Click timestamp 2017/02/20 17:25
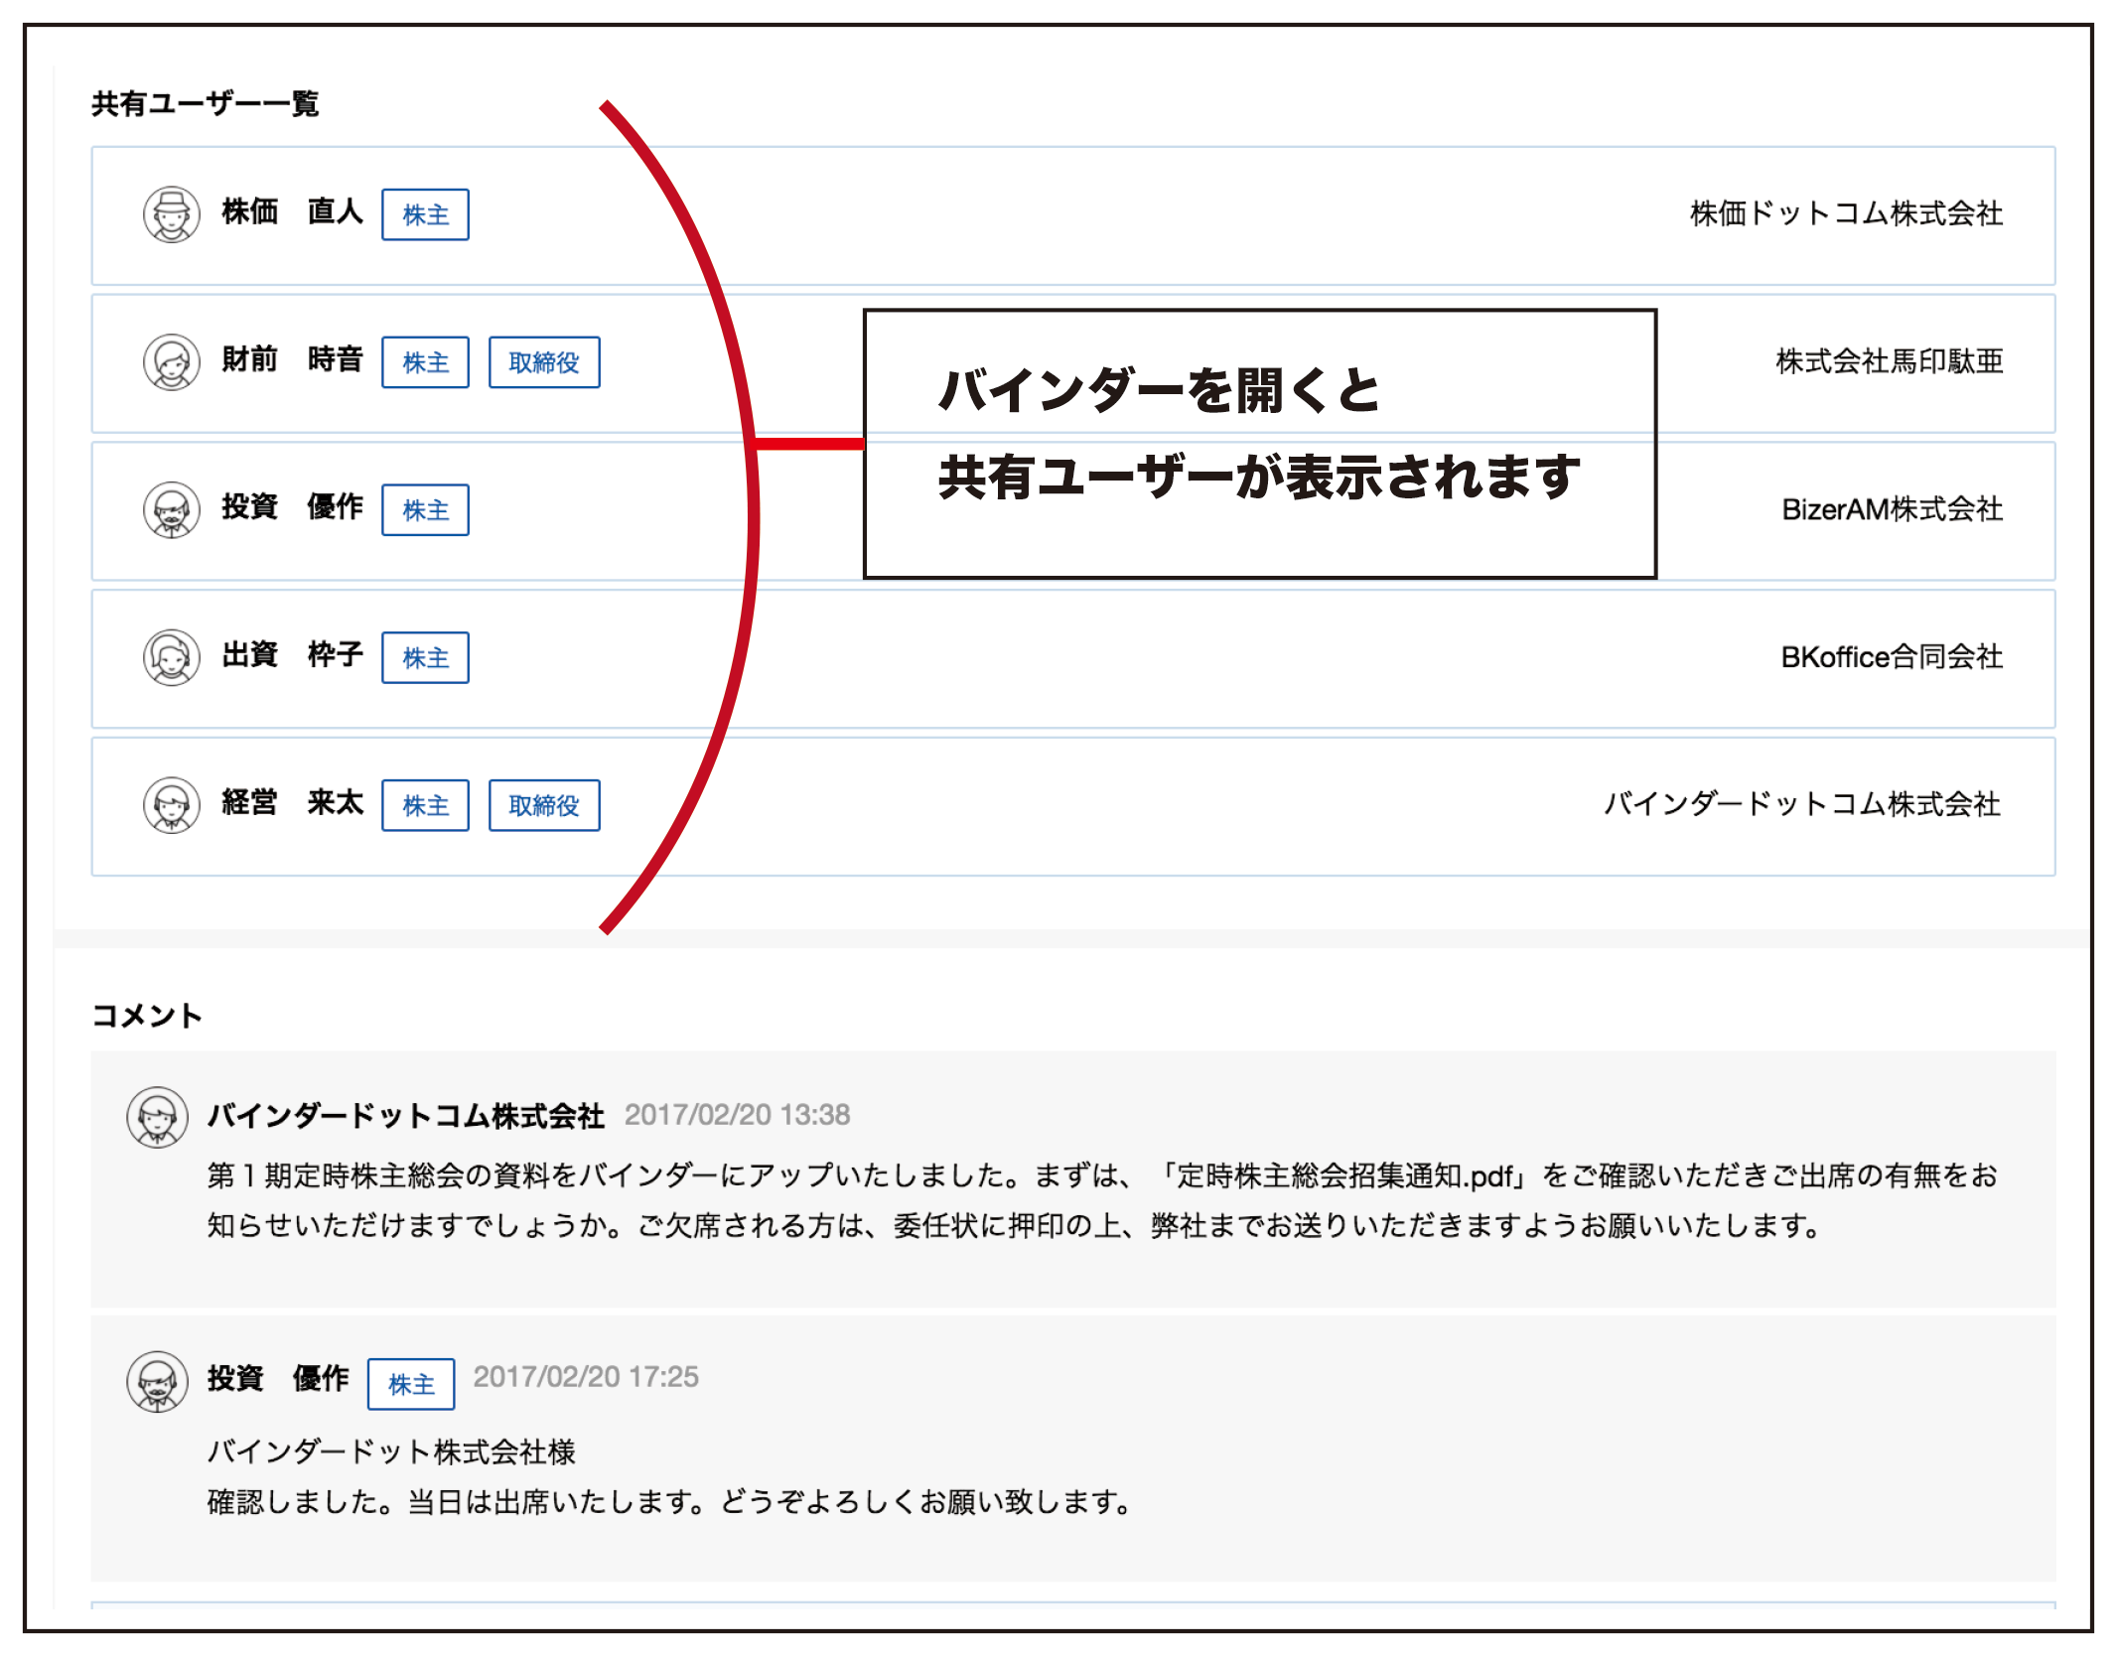Viewport: 2117px width, 1656px height. [x=586, y=1377]
